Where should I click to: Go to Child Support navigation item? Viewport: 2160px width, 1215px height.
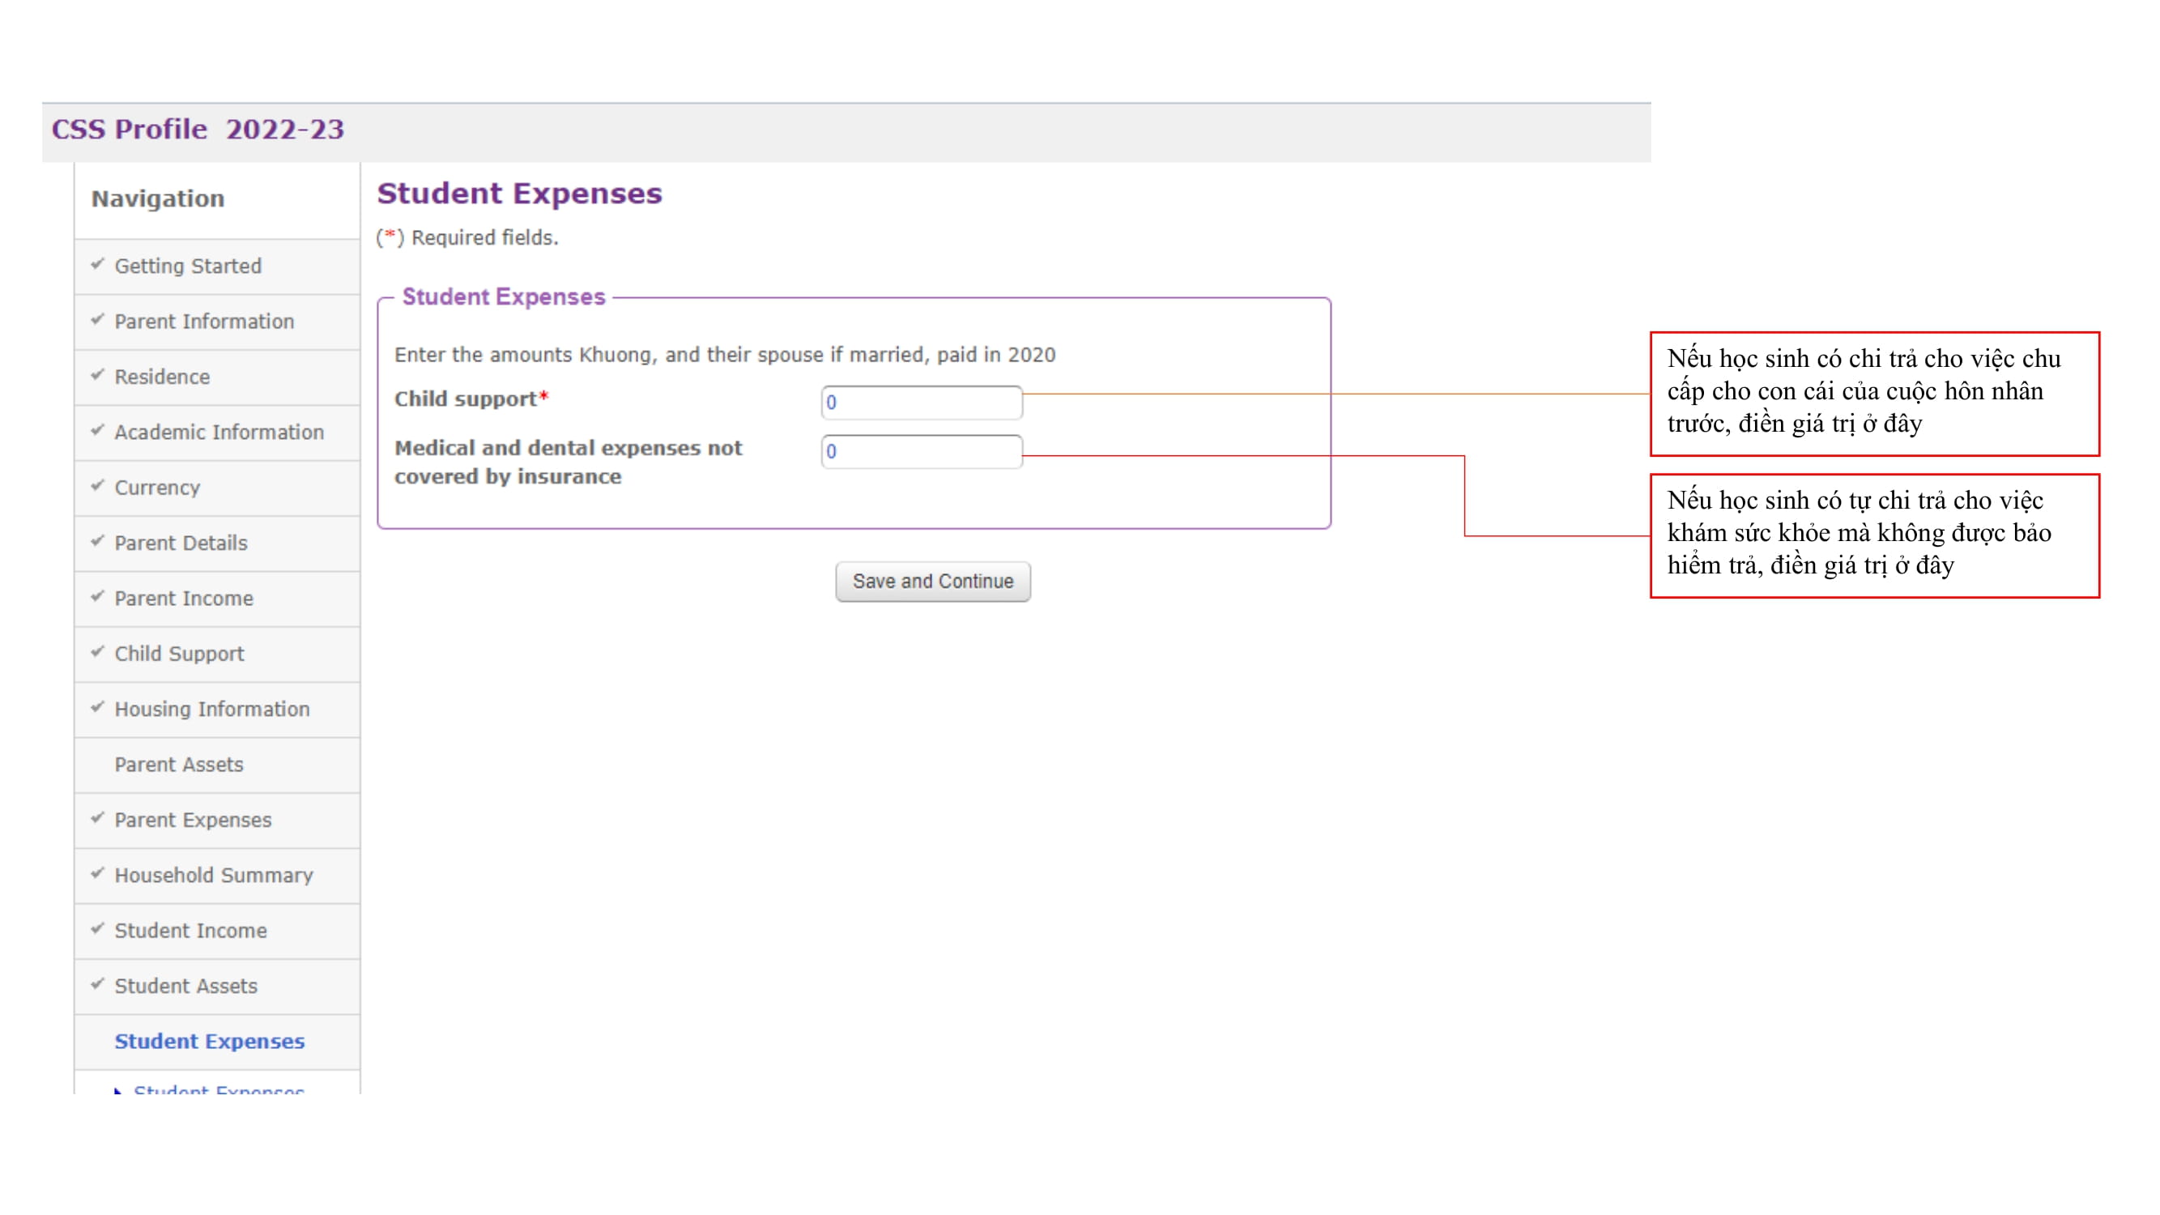pyautogui.click(x=179, y=653)
